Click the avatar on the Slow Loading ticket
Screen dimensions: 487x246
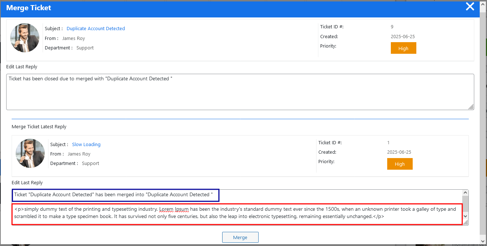30,153
